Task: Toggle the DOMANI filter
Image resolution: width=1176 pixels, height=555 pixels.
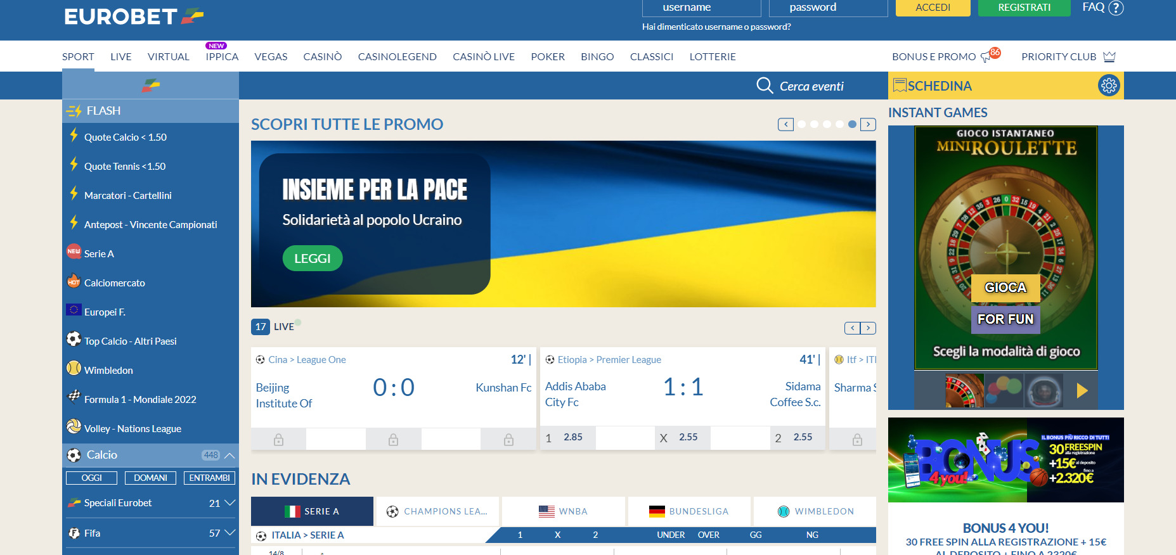Action: (x=150, y=478)
